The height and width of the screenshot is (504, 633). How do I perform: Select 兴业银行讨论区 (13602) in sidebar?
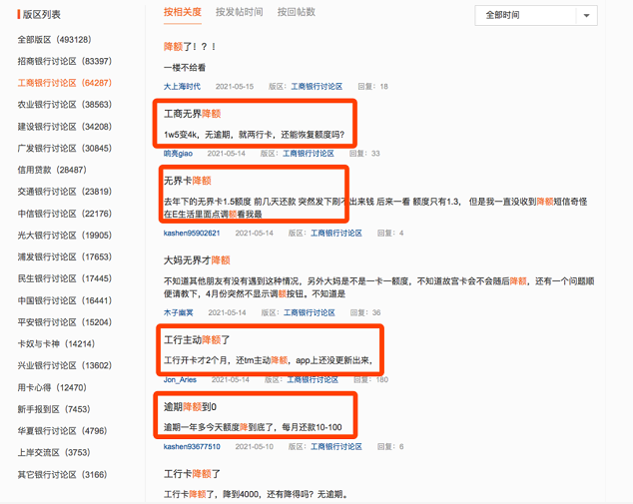tap(65, 365)
